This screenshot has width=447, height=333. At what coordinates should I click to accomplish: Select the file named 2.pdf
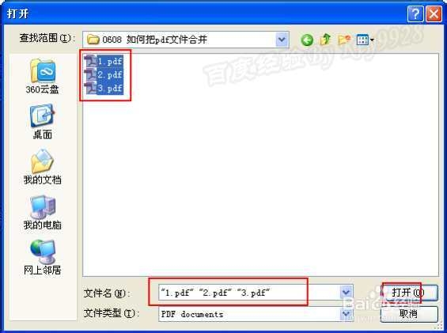pos(110,74)
